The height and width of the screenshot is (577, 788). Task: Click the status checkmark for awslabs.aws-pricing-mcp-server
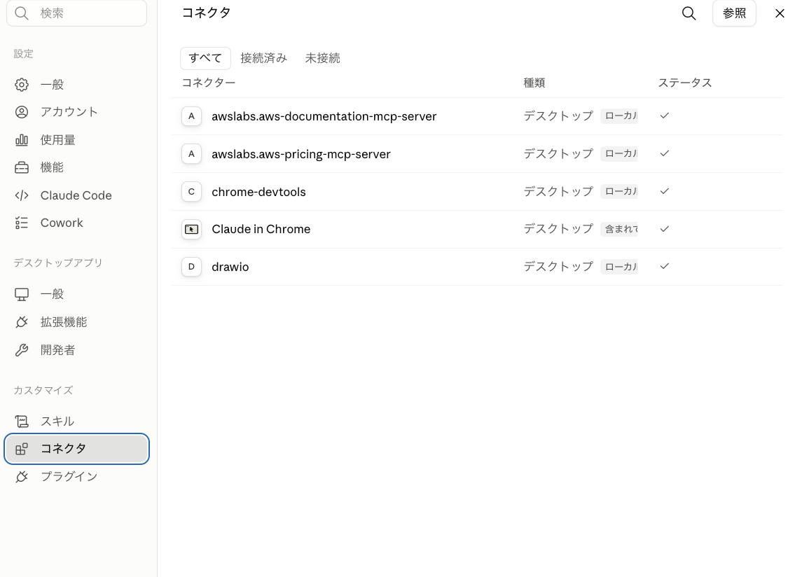[x=665, y=153]
